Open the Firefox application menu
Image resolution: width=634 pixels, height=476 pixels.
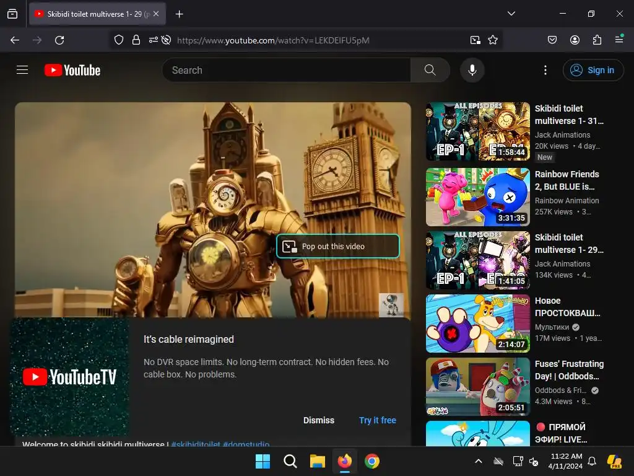click(619, 39)
